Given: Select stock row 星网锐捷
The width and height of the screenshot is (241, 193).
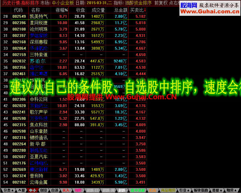Looking at the screenshot, I should (73, 23).
